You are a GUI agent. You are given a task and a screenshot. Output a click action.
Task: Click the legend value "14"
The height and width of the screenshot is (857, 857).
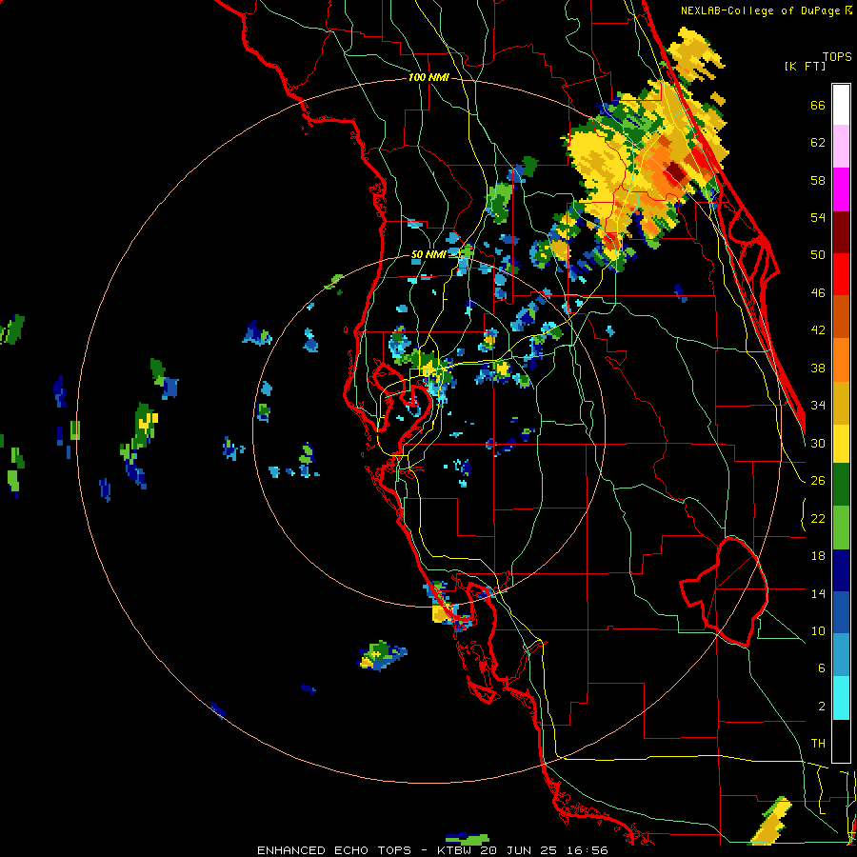(818, 593)
